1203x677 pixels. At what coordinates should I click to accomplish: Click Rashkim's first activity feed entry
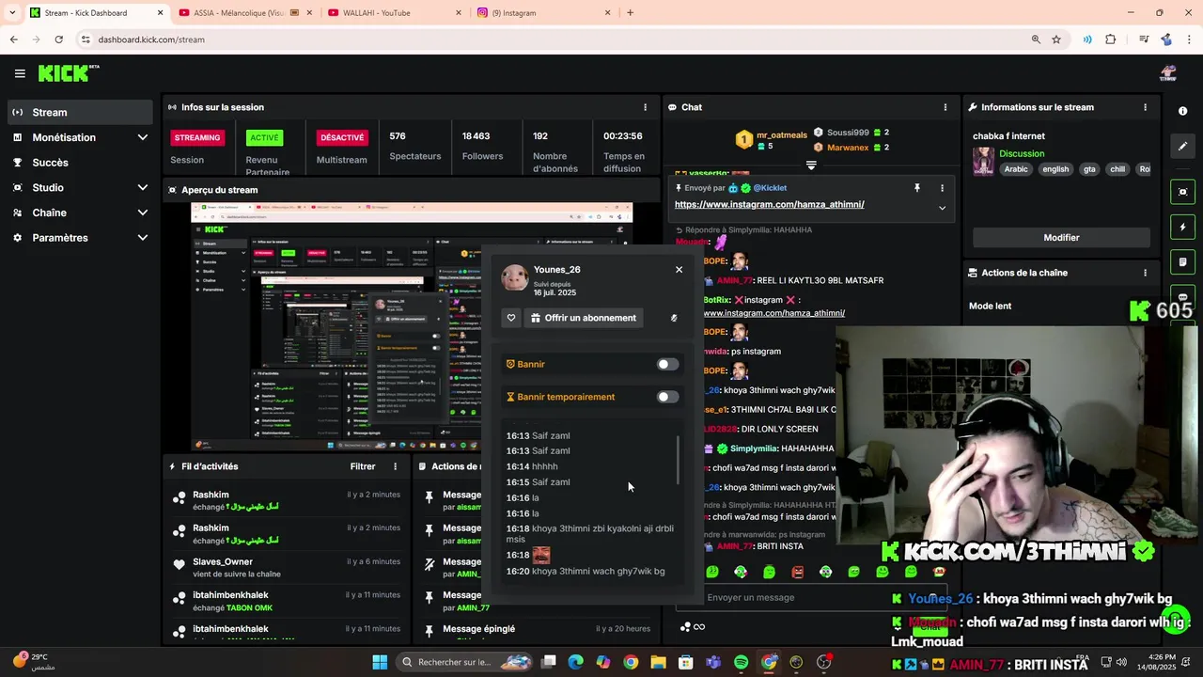point(286,500)
